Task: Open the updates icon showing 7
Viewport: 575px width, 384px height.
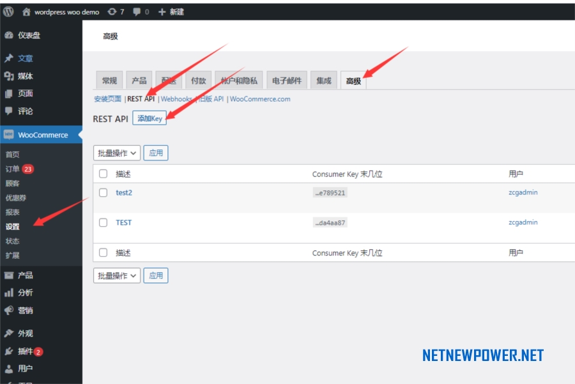Action: [112, 12]
